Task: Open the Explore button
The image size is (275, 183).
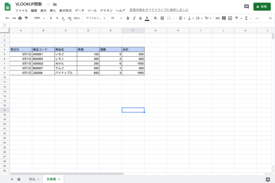Action: pos(268,179)
